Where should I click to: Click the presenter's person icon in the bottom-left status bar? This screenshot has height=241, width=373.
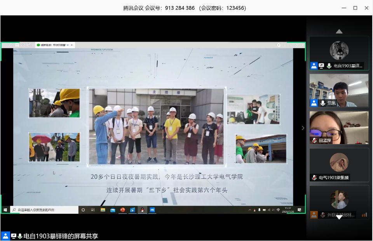pyautogui.click(x=5, y=236)
